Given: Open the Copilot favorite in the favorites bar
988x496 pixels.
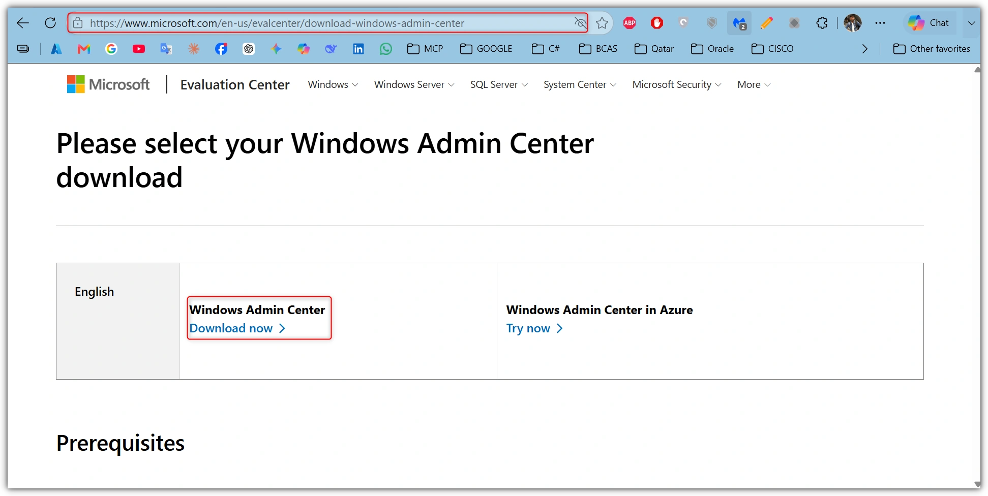Looking at the screenshot, I should click(x=304, y=49).
